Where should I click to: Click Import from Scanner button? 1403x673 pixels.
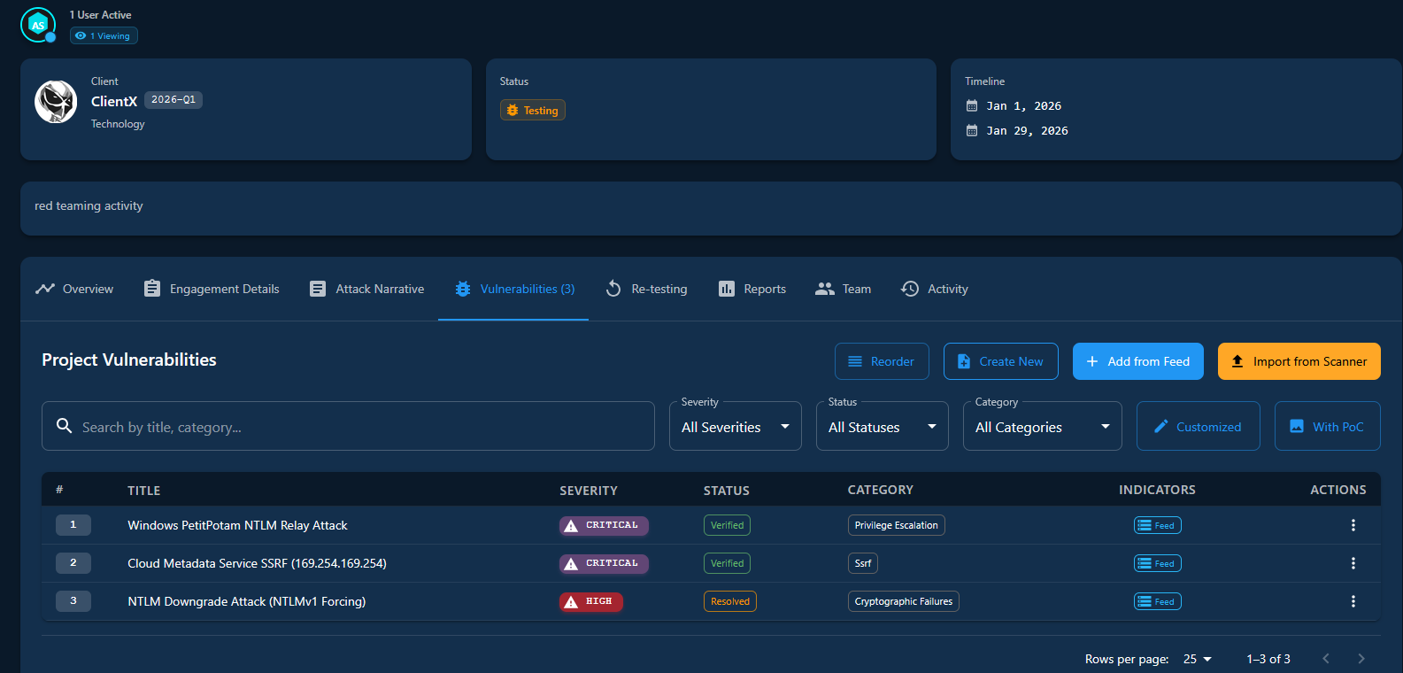1299,361
